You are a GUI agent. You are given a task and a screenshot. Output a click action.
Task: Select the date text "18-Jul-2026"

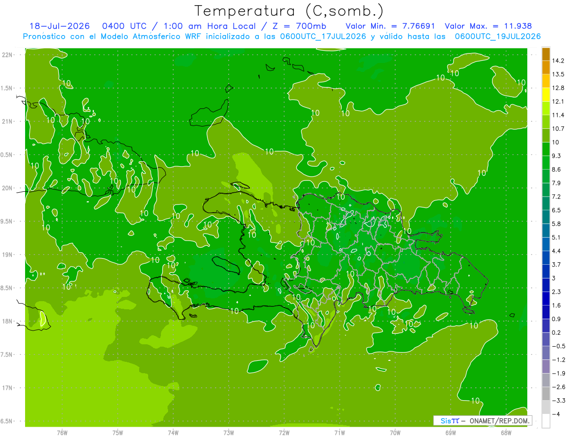(60, 26)
